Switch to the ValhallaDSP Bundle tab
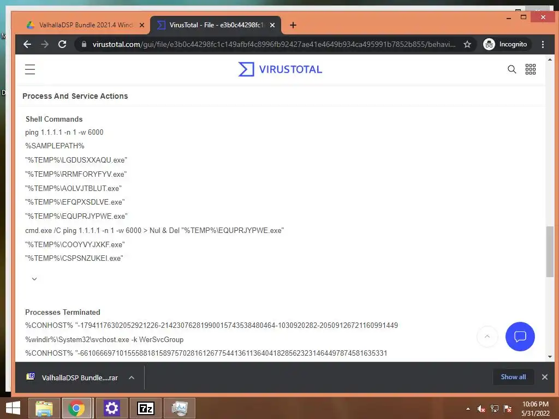The width and height of the screenshot is (559, 419). point(86,25)
